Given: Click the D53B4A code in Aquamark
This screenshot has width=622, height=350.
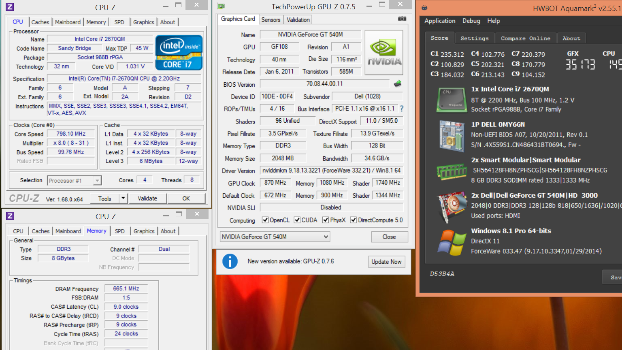Looking at the screenshot, I should tap(442, 274).
